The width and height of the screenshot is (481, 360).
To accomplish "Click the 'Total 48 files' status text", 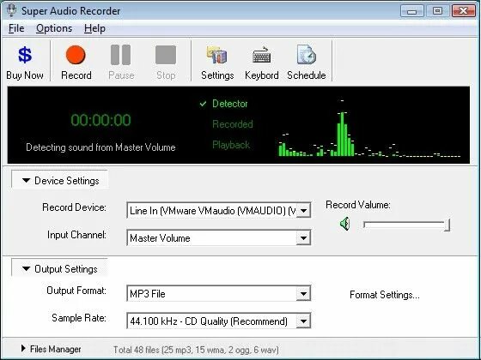I will point(196,350).
